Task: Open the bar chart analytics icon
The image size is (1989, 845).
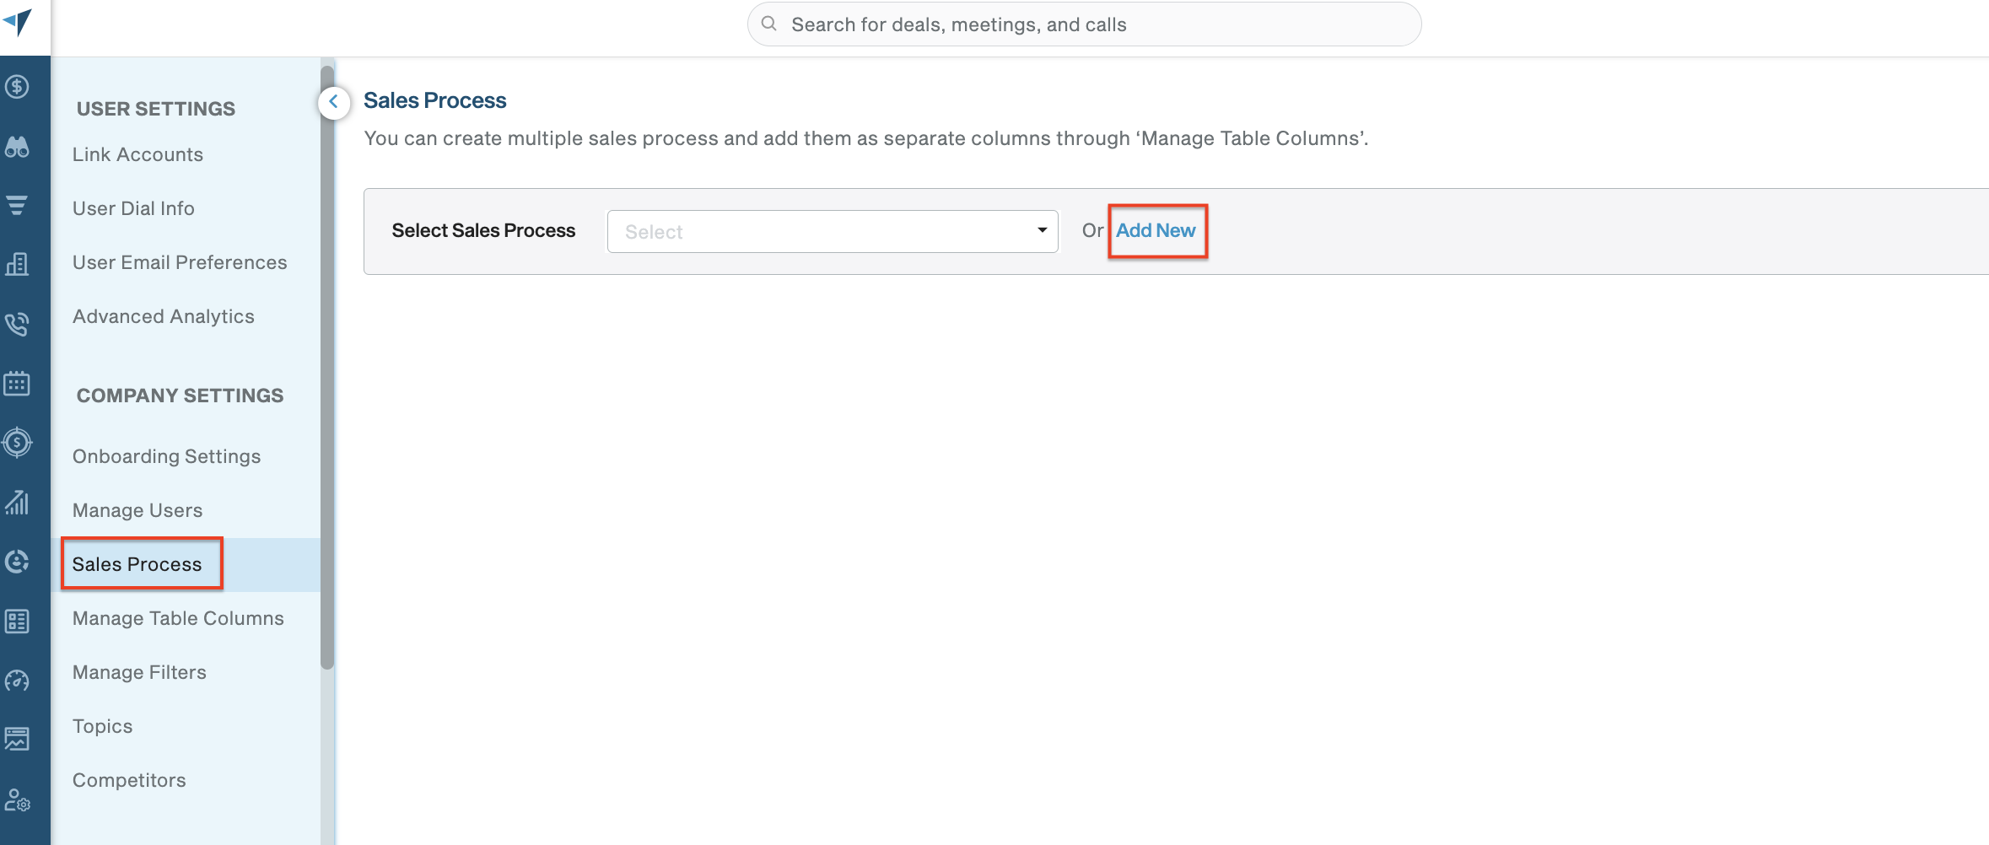Action: click(17, 503)
